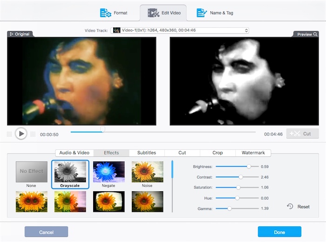Cancel the video edits
The width and height of the screenshot is (326, 242).
pos(46,232)
